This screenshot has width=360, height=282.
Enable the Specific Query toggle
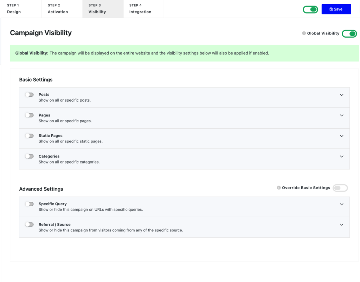coord(30,204)
